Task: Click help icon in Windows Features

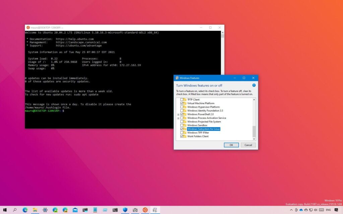Action: click(x=254, y=85)
